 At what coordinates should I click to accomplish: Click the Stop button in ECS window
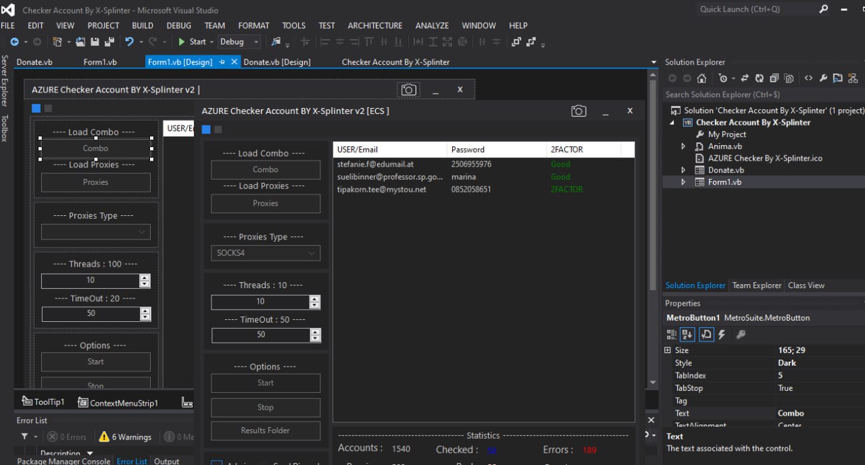266,408
